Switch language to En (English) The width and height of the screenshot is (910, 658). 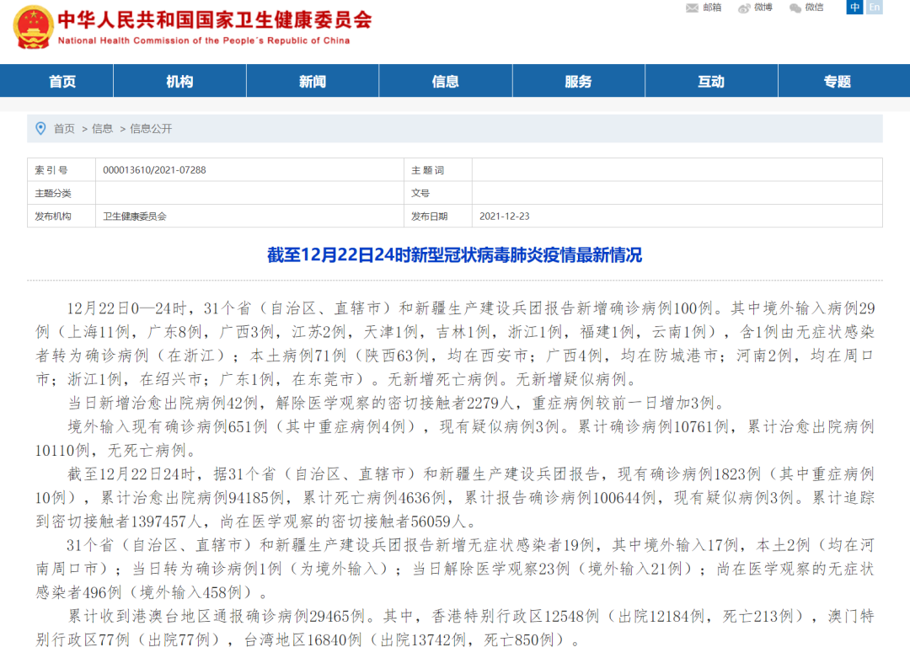pyautogui.click(x=875, y=8)
